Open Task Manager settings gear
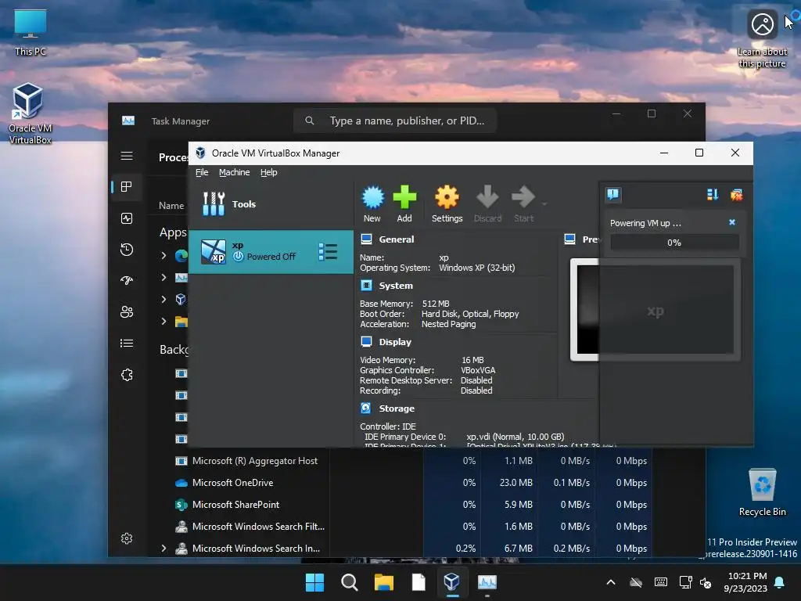This screenshot has width=801, height=601. 127,538
